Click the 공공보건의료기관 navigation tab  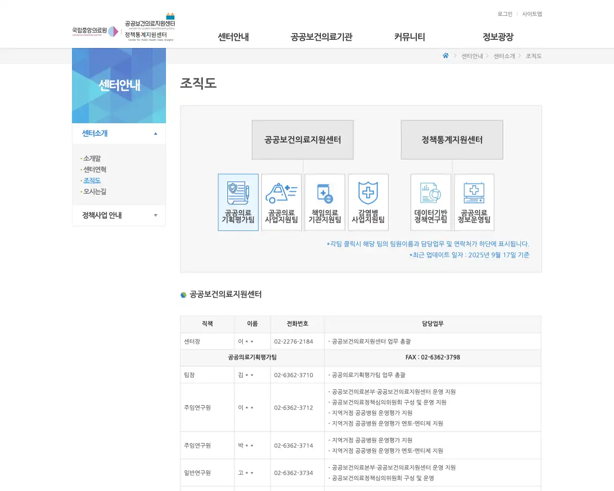321,37
